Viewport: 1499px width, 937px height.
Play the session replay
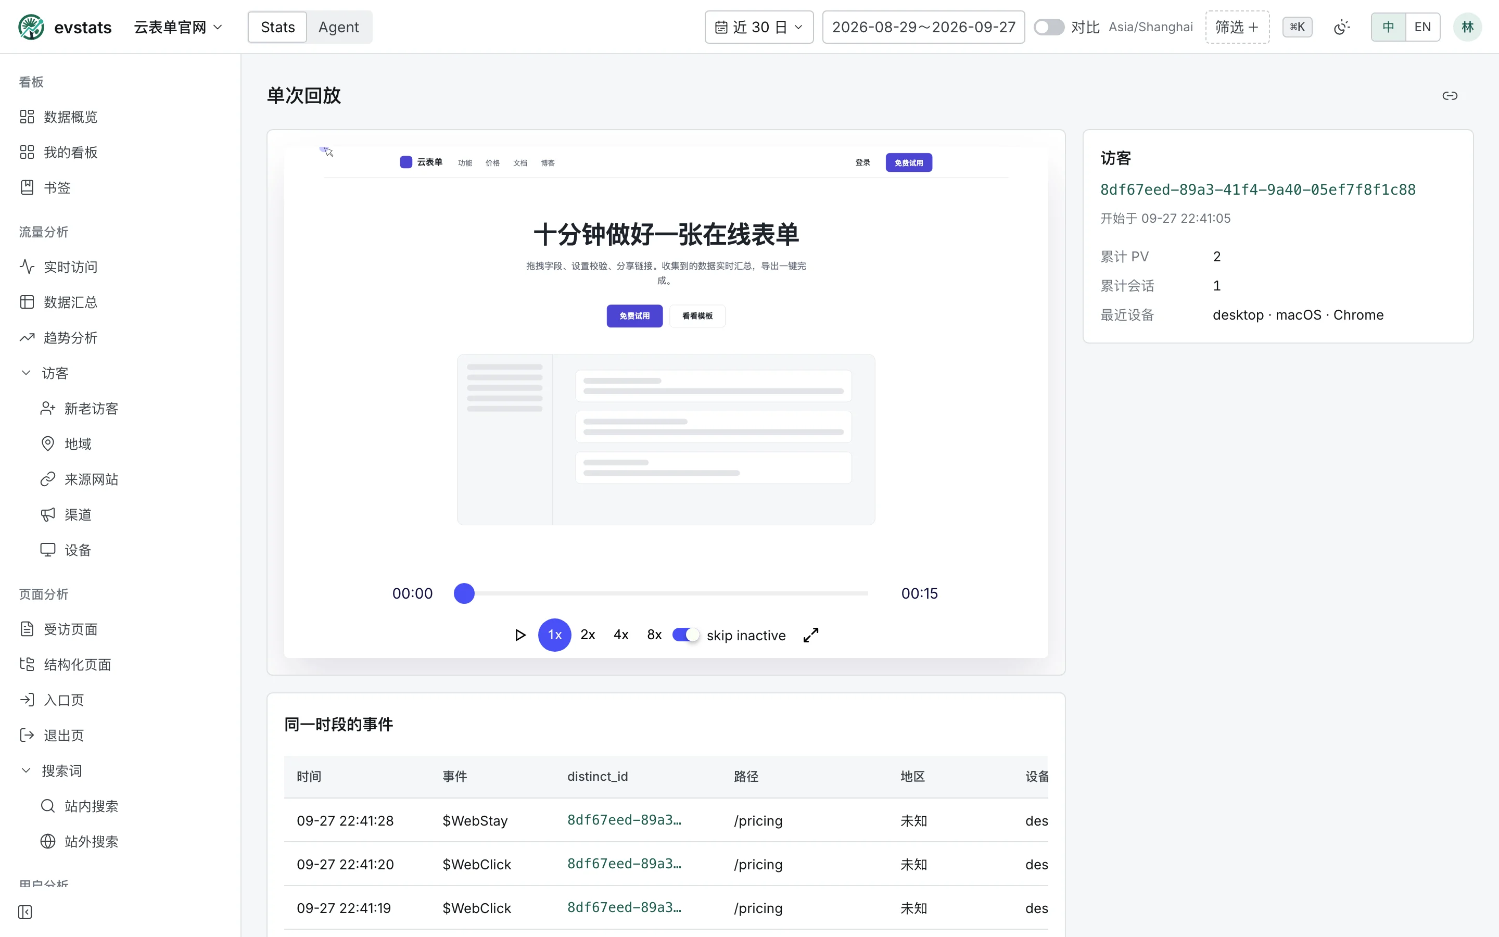[x=519, y=635]
